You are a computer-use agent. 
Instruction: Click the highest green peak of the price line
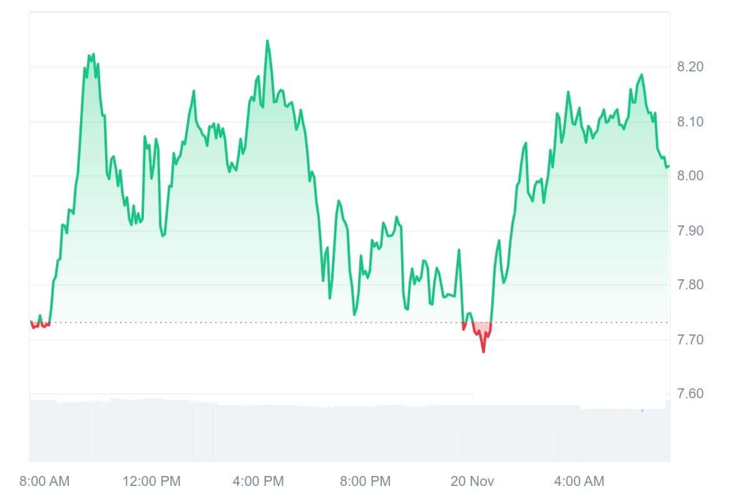point(267,41)
